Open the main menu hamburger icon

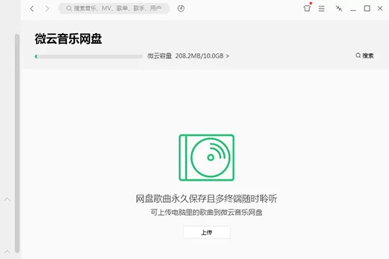[x=321, y=9]
